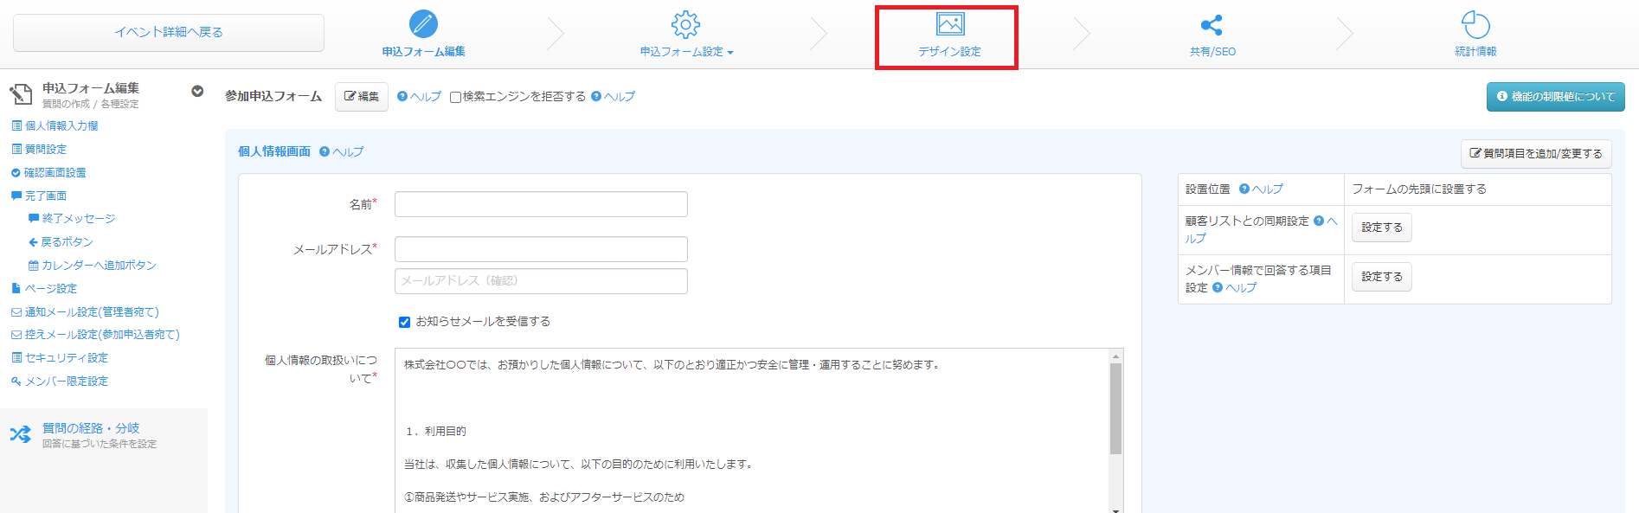Click 質問項目を追加/変更する button
Viewport: 1639px width, 513px height.
pyautogui.click(x=1536, y=153)
